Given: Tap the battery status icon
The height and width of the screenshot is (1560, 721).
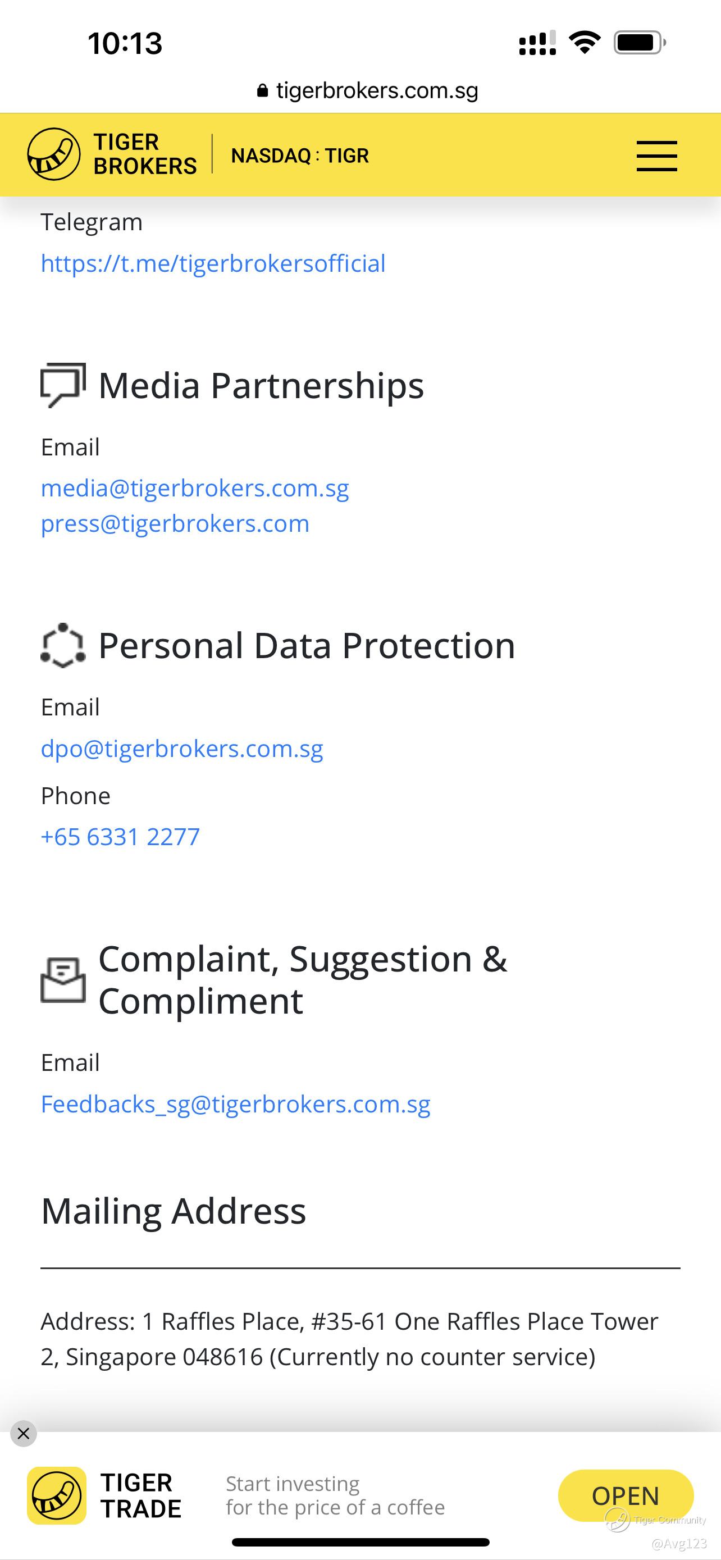Looking at the screenshot, I should click(x=639, y=42).
